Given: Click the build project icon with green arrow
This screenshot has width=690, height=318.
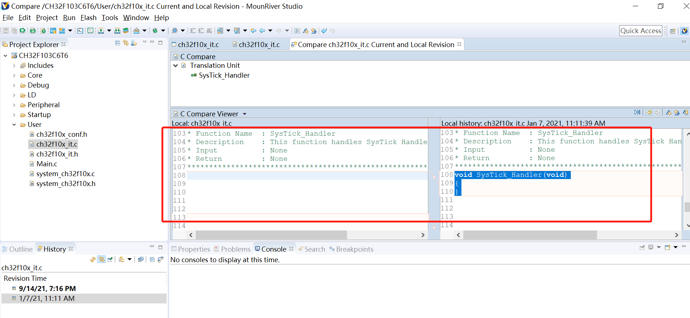Looking at the screenshot, I should coord(22,31).
